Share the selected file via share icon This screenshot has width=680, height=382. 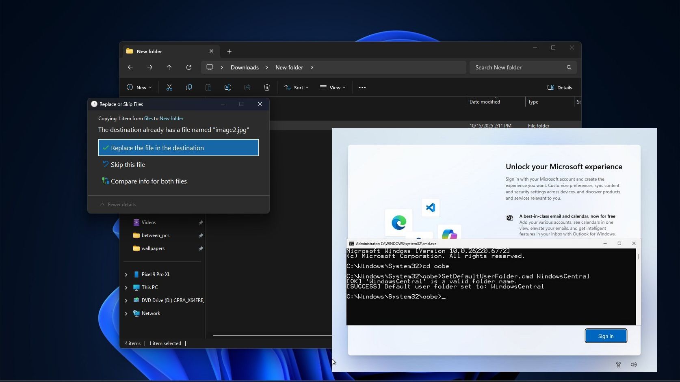(x=247, y=87)
